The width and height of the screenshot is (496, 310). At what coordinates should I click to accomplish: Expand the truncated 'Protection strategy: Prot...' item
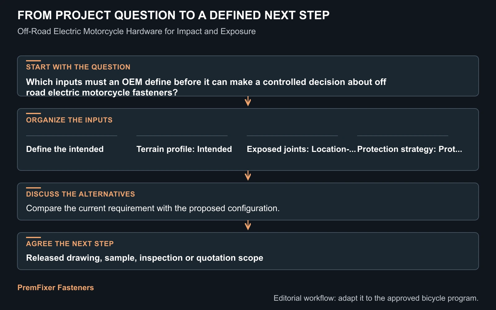(410, 149)
